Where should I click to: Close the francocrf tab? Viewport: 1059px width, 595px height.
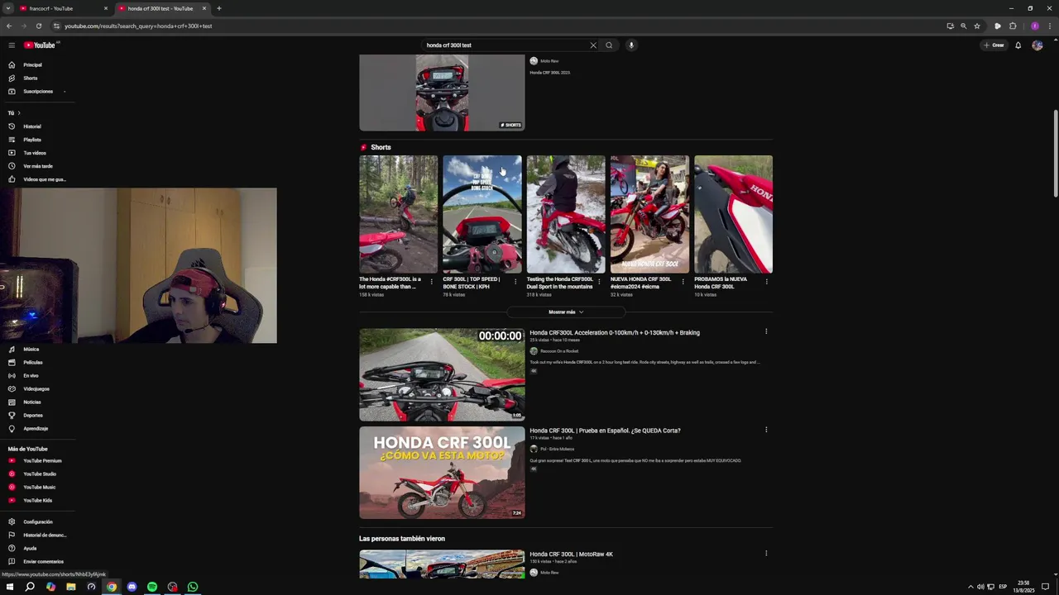pyautogui.click(x=106, y=8)
